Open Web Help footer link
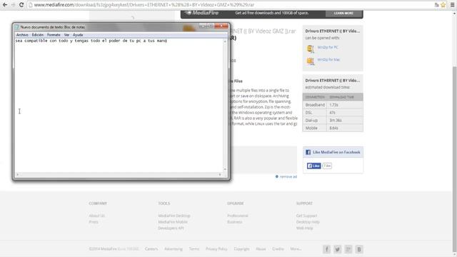 (x=305, y=228)
